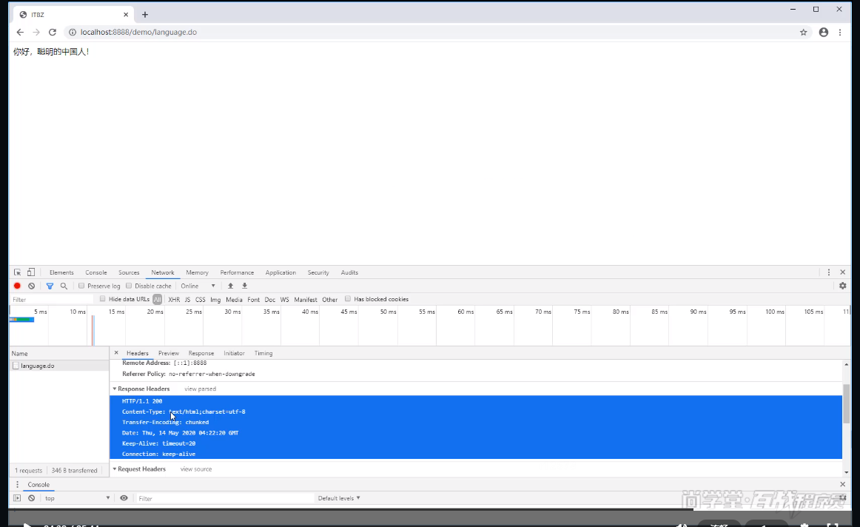860x527 pixels.
Task: Open the Default levels dropdown
Action: [x=339, y=498]
